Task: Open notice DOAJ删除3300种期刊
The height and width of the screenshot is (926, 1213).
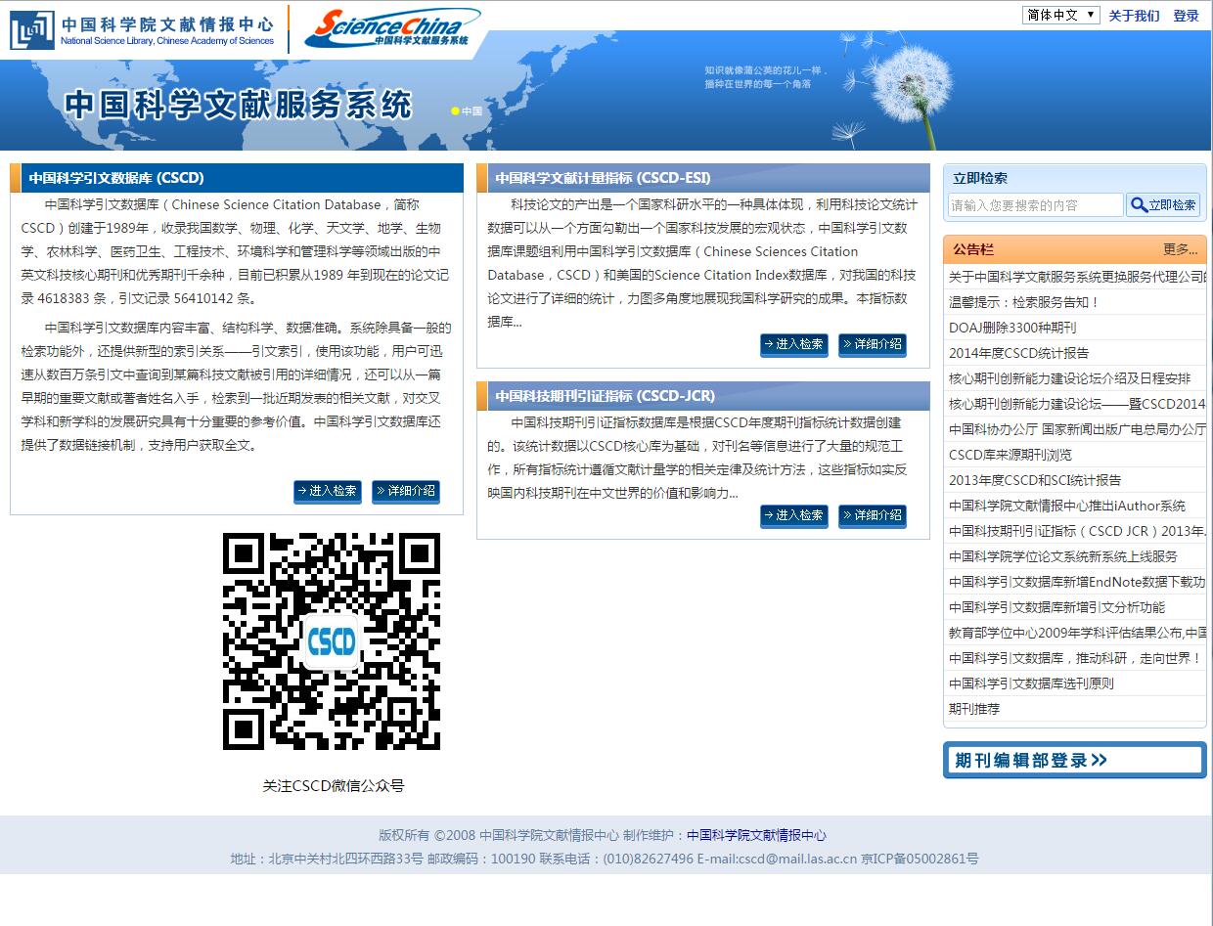Action: click(x=1012, y=328)
